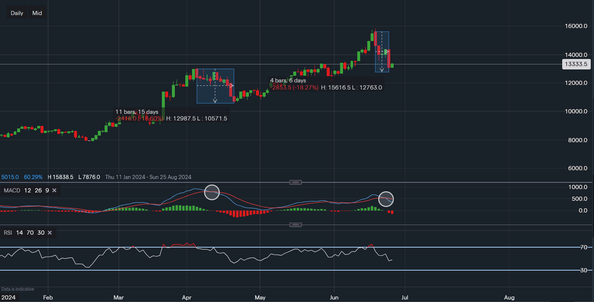This screenshot has height=302, width=594.
Task: Click the dashed down arrow in the June measurement region
Action: [382, 69]
